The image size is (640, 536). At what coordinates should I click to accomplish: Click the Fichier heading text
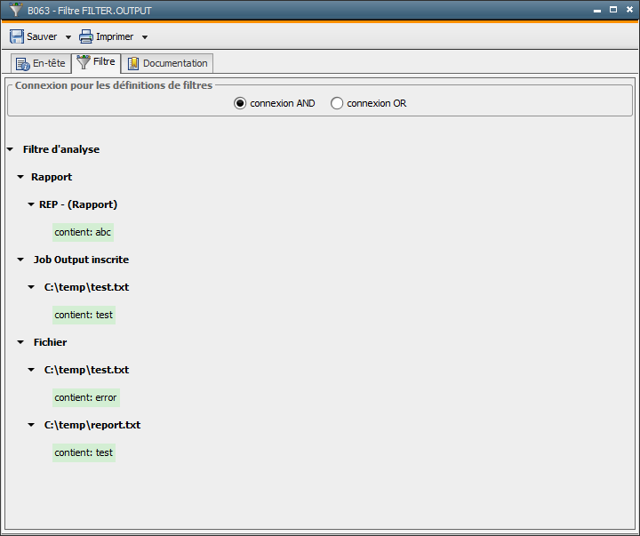[50, 342]
